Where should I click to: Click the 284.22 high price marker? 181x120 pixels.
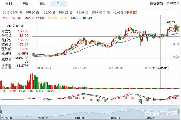(171, 22)
